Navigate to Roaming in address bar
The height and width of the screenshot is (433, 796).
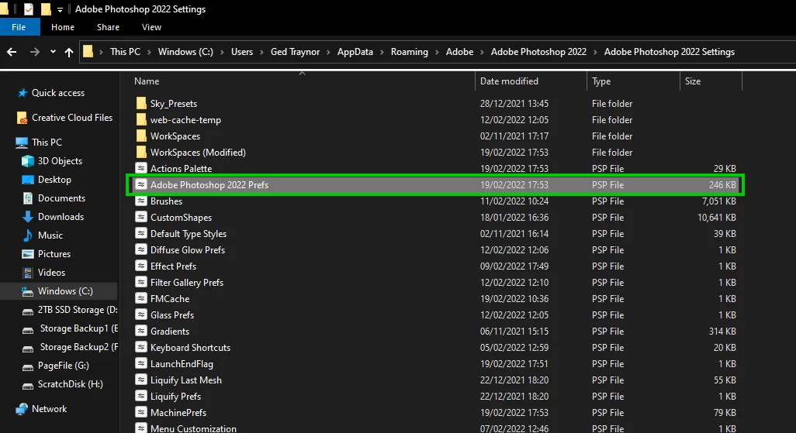[409, 52]
